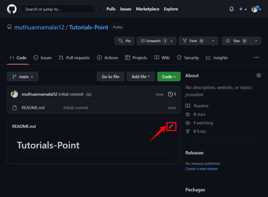
Task: Click the commit author avatar
Action: (x=15, y=94)
